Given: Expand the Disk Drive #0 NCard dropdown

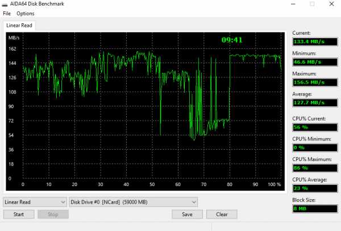Looking at the screenshot, I should click(x=133, y=202).
